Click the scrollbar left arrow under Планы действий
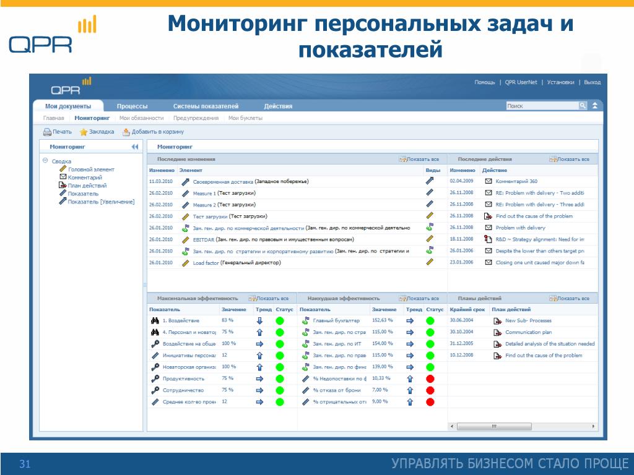This screenshot has width=634, height=475. [452, 427]
